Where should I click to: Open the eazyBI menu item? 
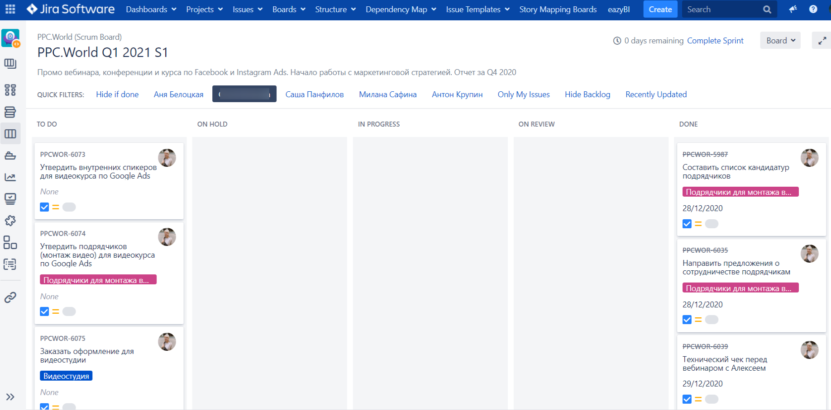[x=618, y=9]
